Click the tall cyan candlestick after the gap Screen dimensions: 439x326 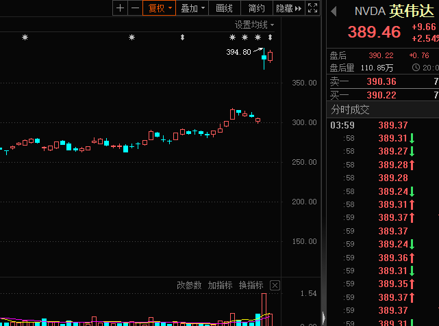(264, 58)
